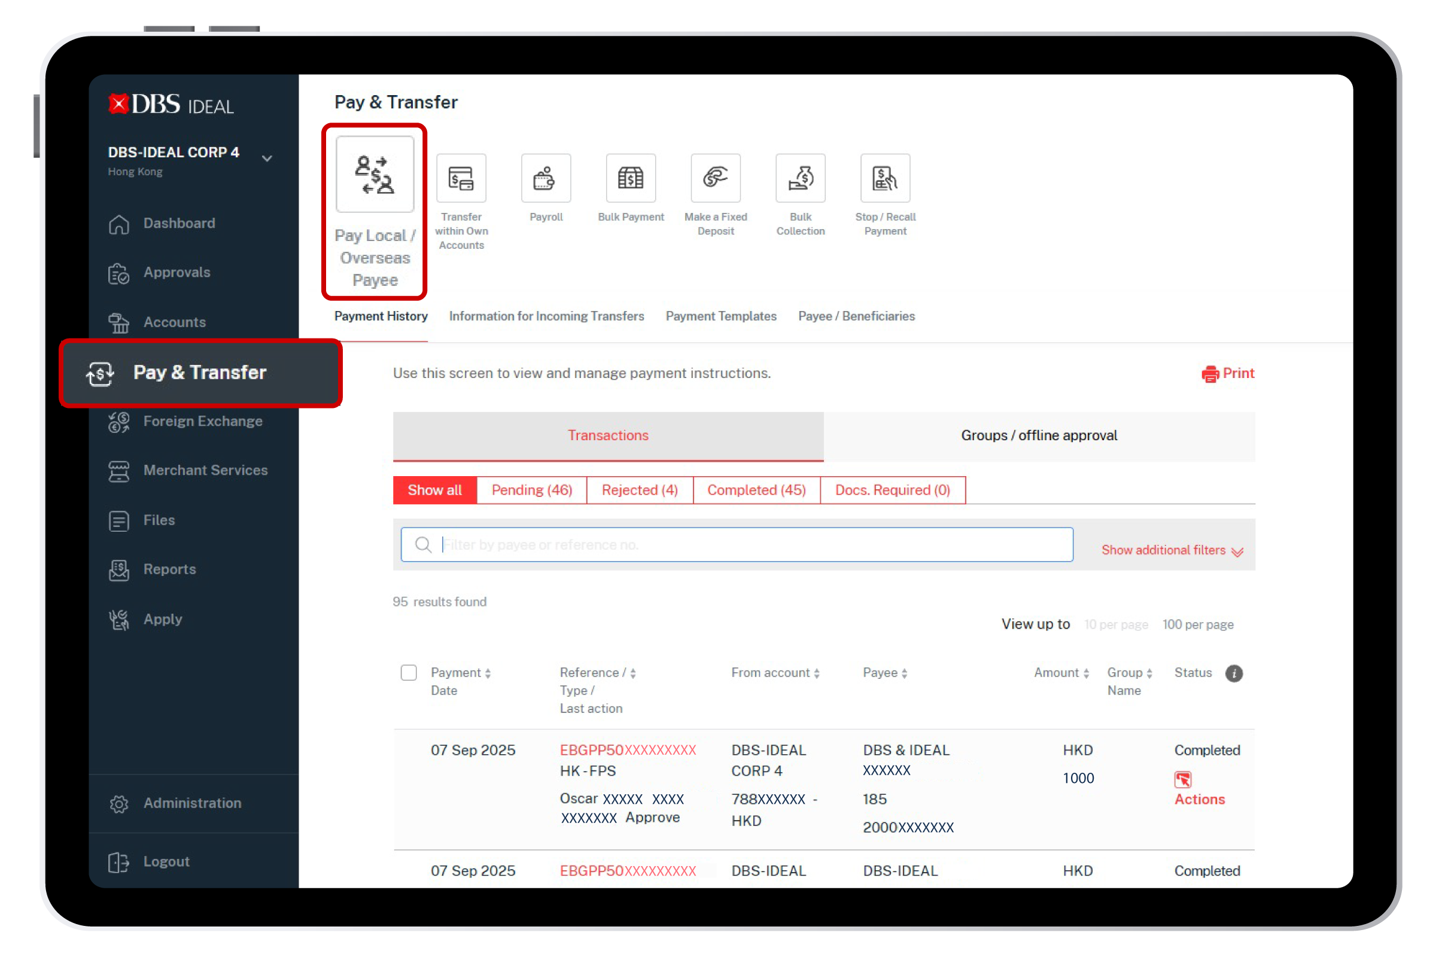Click Make a Fixed Deposit icon
Image resolution: width=1436 pixels, height=957 pixels.
716,178
